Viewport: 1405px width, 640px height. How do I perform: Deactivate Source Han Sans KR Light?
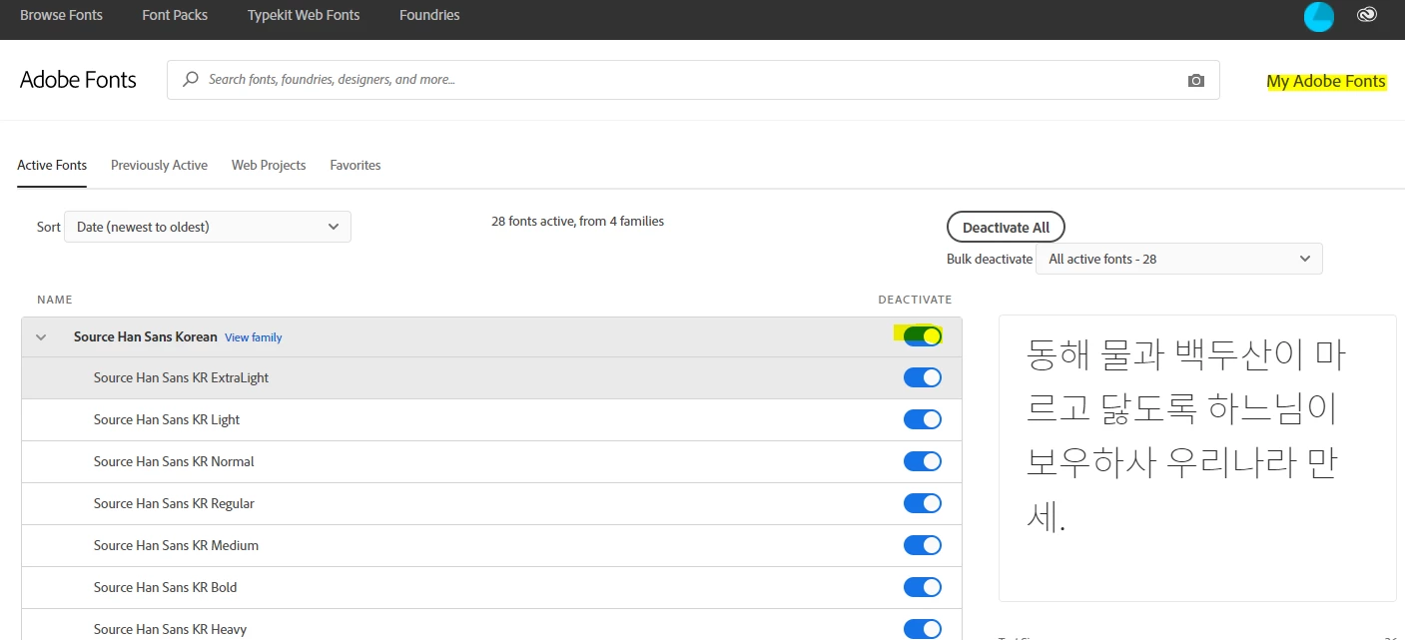coord(923,419)
